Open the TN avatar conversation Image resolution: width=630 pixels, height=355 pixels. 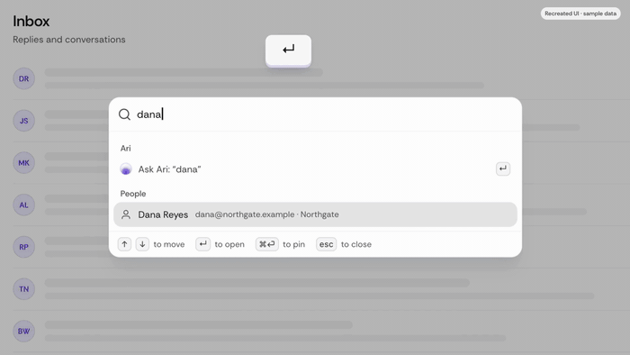(x=23, y=289)
